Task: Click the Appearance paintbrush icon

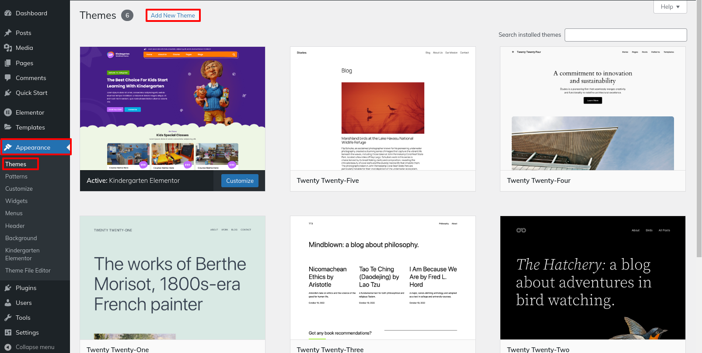Action: (8, 147)
